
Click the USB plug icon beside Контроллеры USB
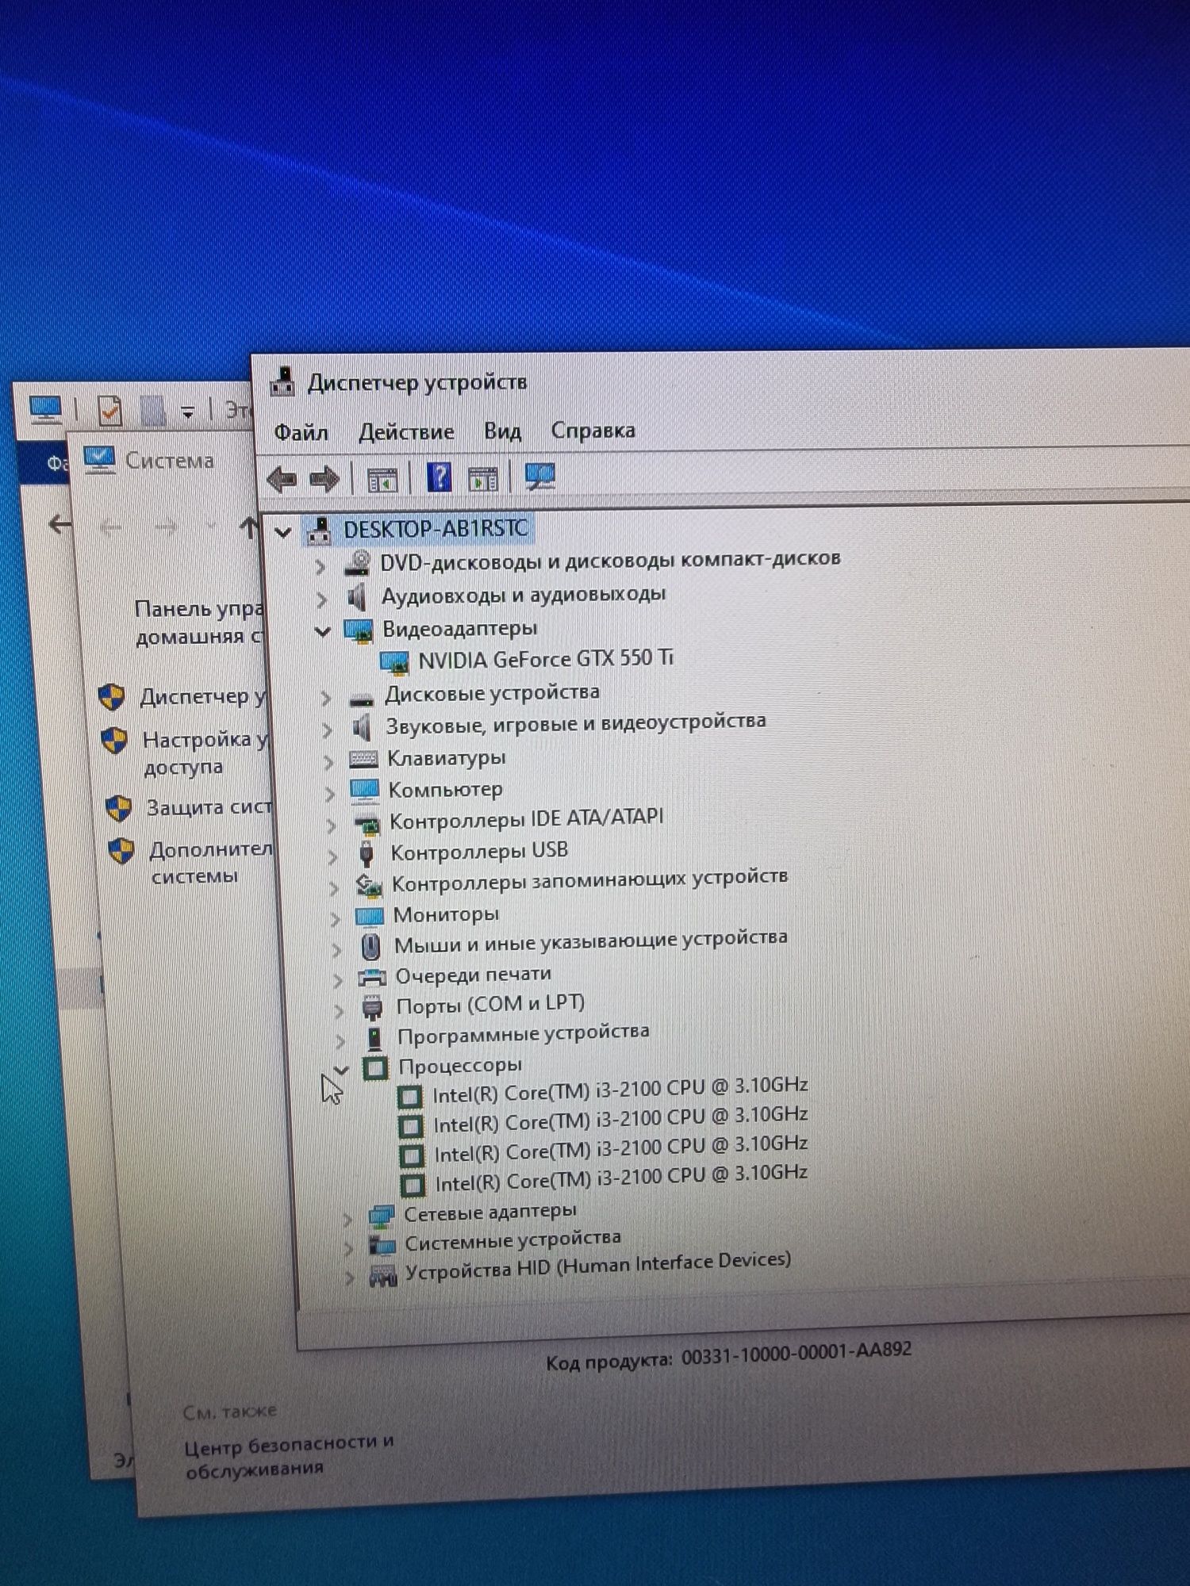coord(367,854)
